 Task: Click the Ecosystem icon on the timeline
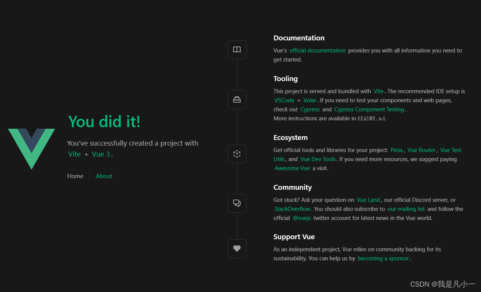[237, 154]
